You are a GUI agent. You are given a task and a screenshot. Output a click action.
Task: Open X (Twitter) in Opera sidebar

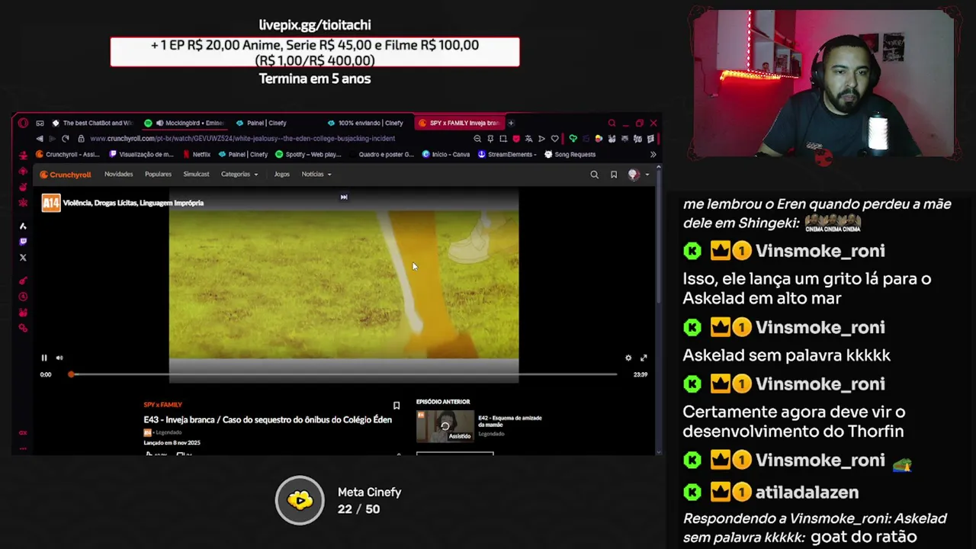point(23,258)
